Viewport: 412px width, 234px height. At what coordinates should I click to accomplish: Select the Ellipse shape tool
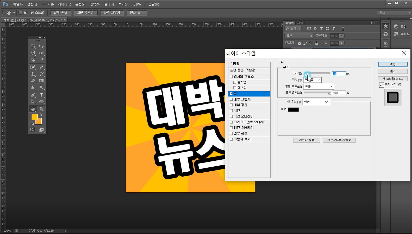tap(41, 102)
